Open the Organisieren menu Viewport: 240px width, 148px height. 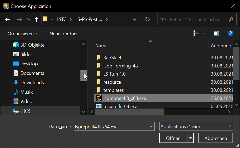click(23, 34)
